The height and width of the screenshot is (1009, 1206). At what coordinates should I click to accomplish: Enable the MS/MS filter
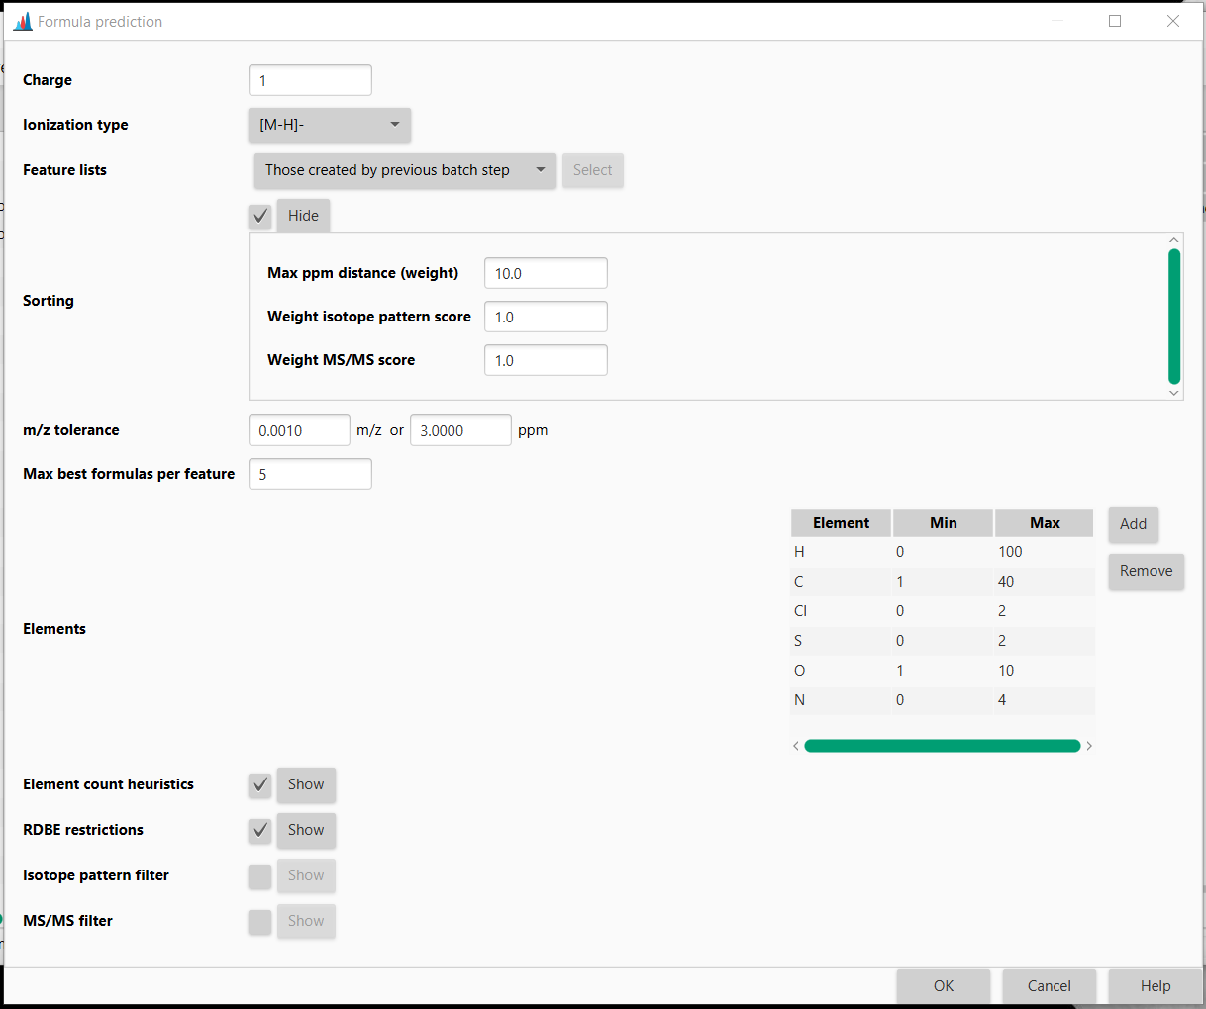(259, 921)
